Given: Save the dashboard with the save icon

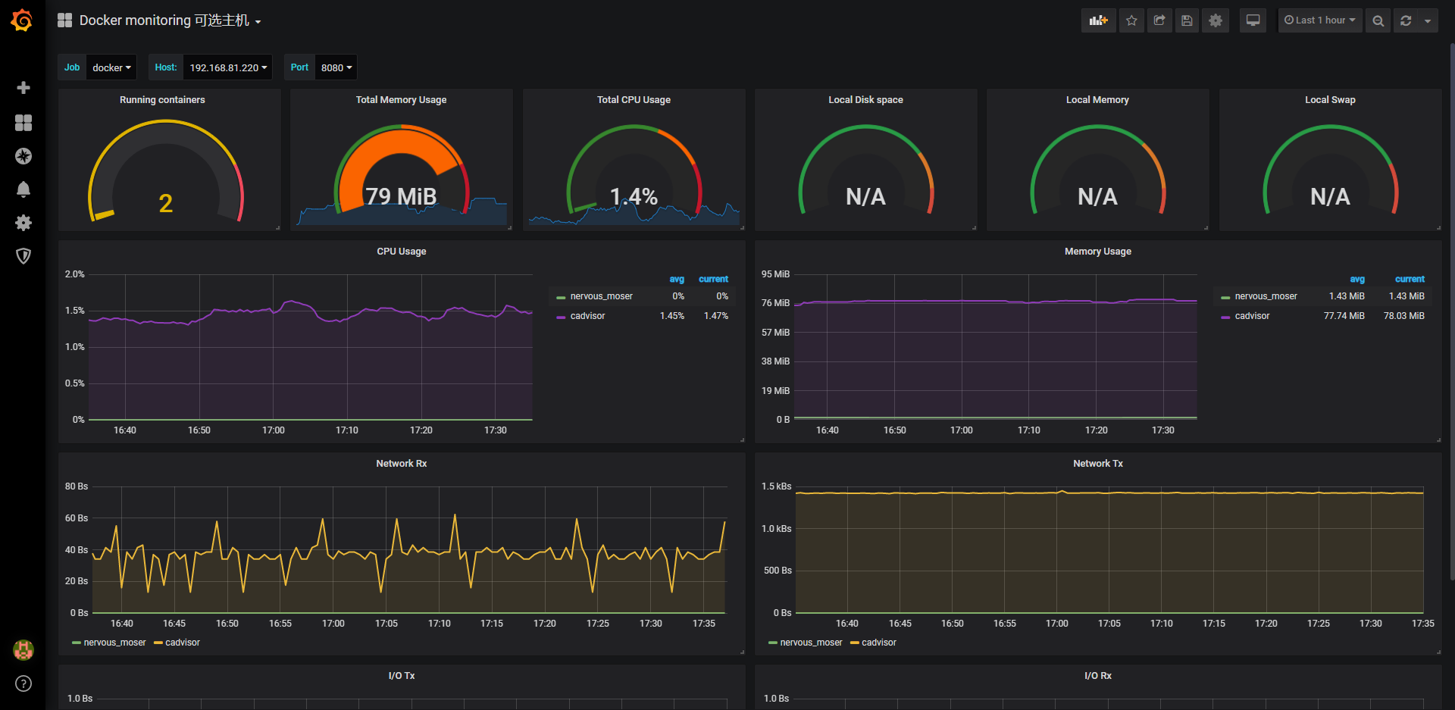Looking at the screenshot, I should [x=1187, y=20].
